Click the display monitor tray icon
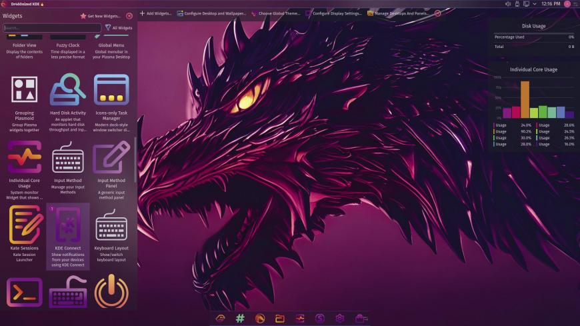Screen dimensions: 580x326 (x=526, y=4)
